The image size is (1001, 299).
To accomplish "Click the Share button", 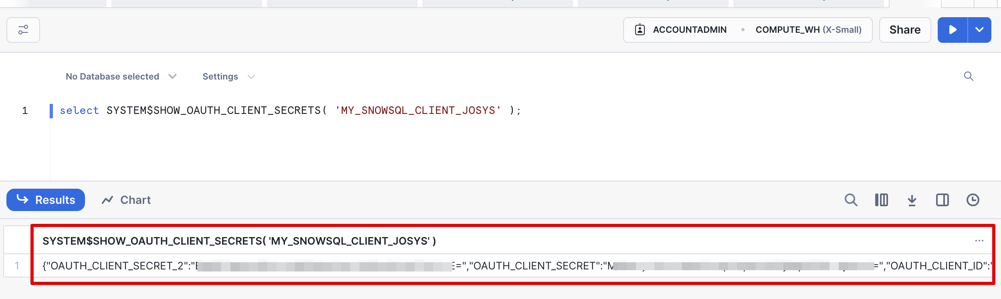I will click(905, 30).
